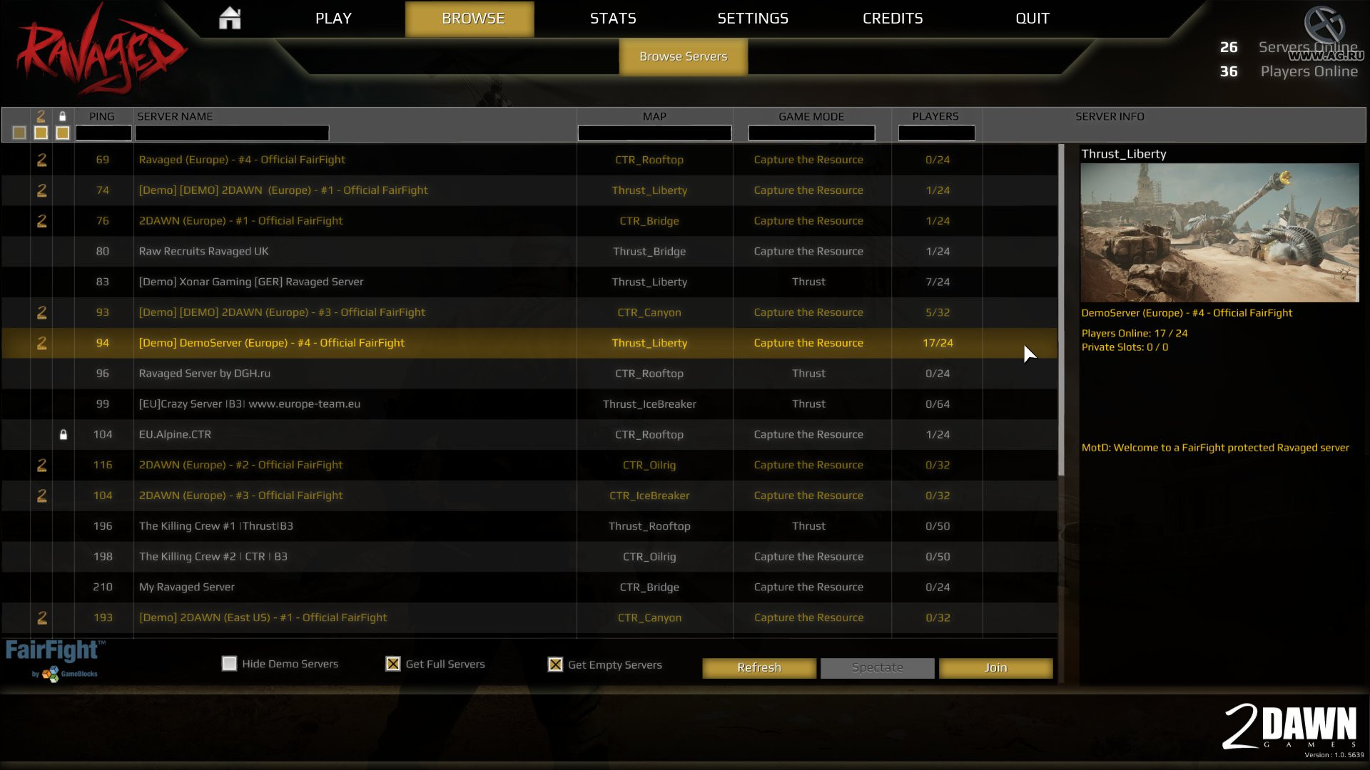This screenshot has width=1370, height=770.
Task: Refresh the server list
Action: click(759, 667)
